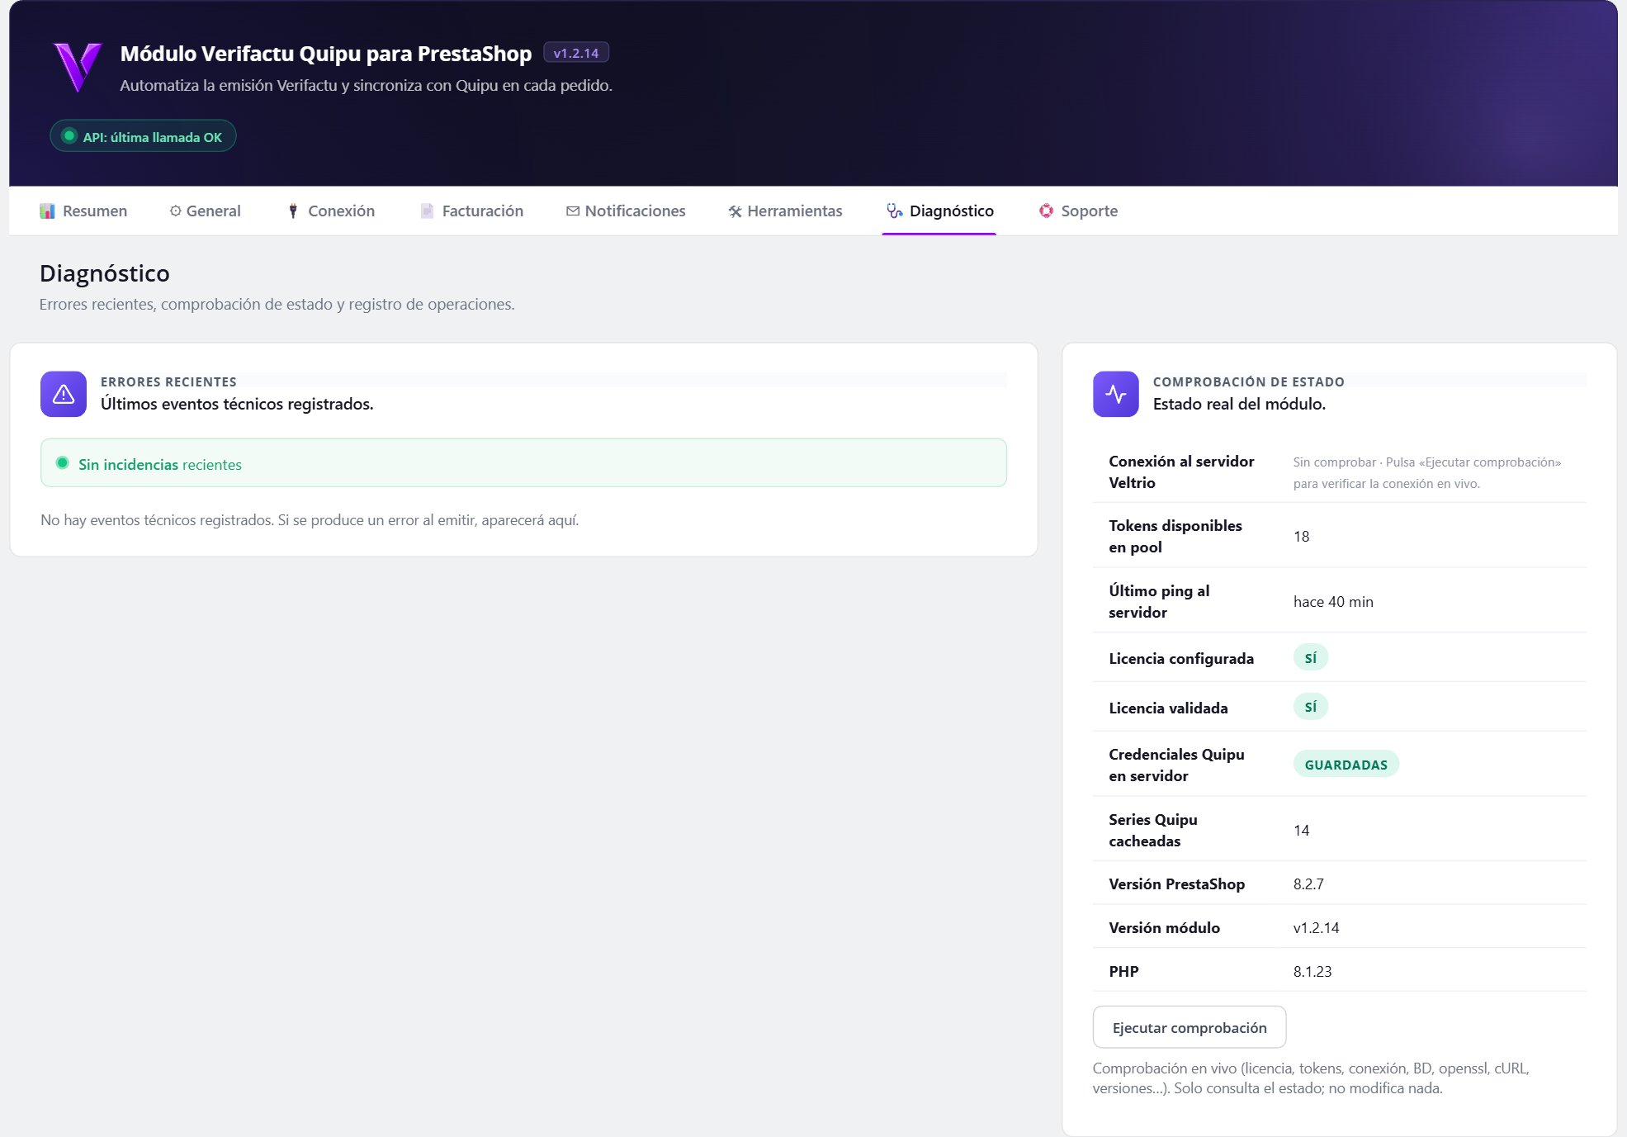Click the PrestaShop version value 8.2.7
Viewport: 1627px width, 1137px height.
[1308, 884]
